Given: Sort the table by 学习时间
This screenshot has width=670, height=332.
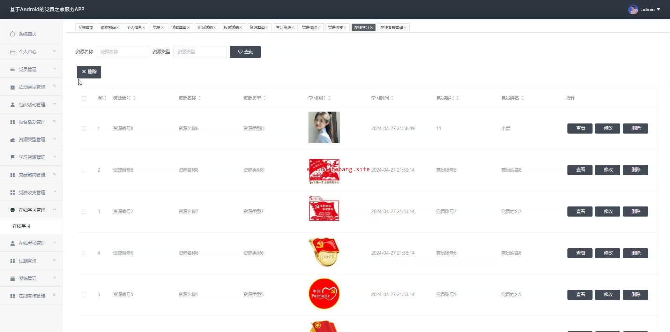Looking at the screenshot, I should [x=392, y=98].
